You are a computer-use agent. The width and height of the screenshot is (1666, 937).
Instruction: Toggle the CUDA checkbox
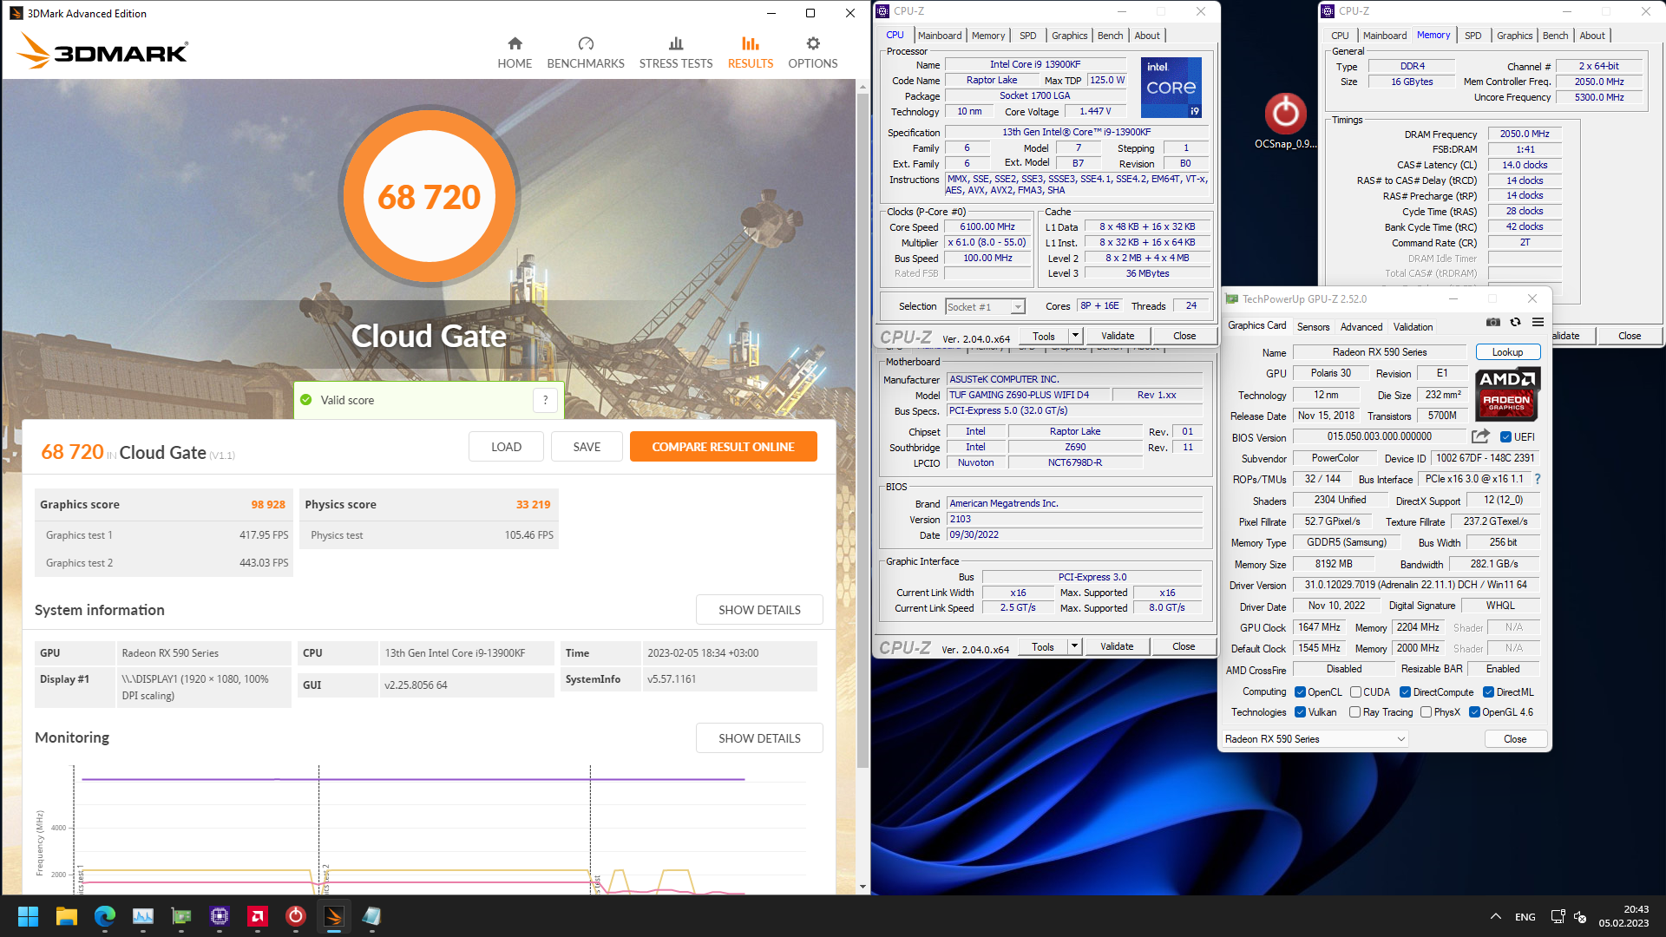click(x=1355, y=692)
